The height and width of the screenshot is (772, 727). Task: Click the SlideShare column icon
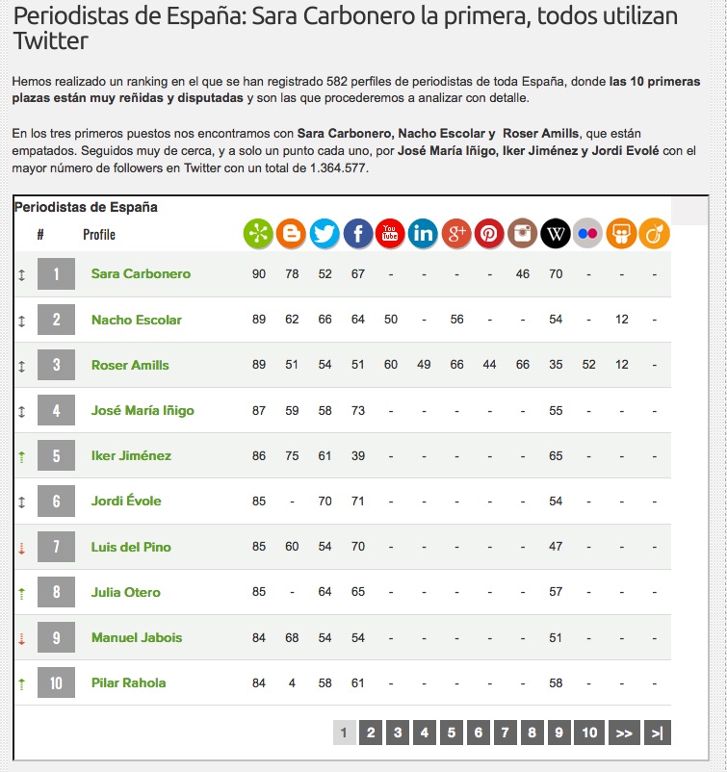pos(622,234)
